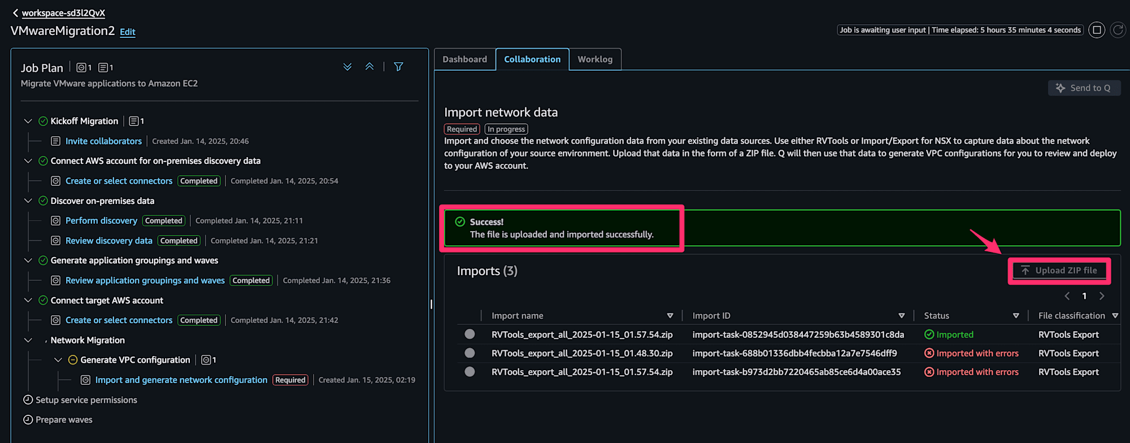
Task: Select radio for import-task-688b01336… row
Action: tap(470, 353)
